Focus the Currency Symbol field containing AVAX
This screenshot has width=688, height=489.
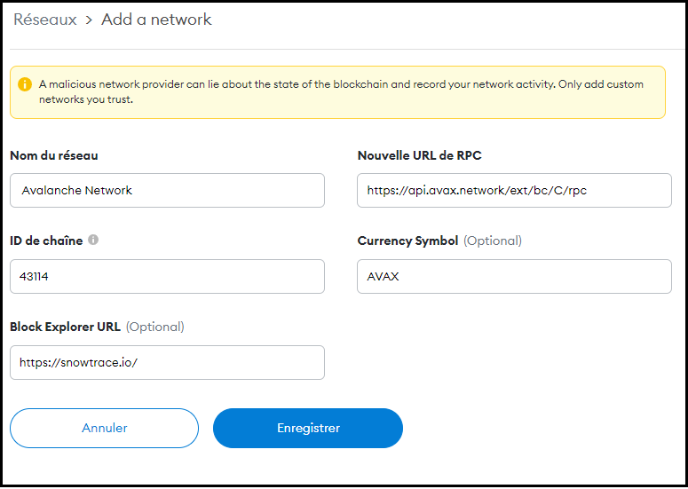514,276
